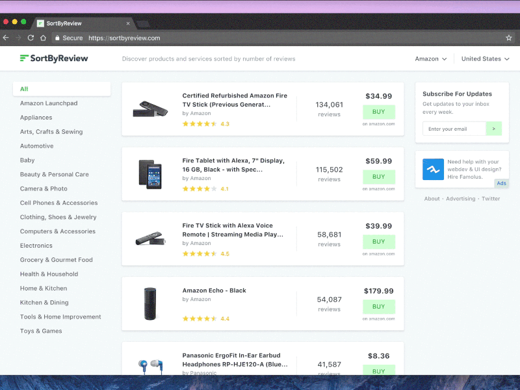Screen dimensions: 520x390
Task: Focus the address bar URL sortbyreview.com
Action: point(124,38)
